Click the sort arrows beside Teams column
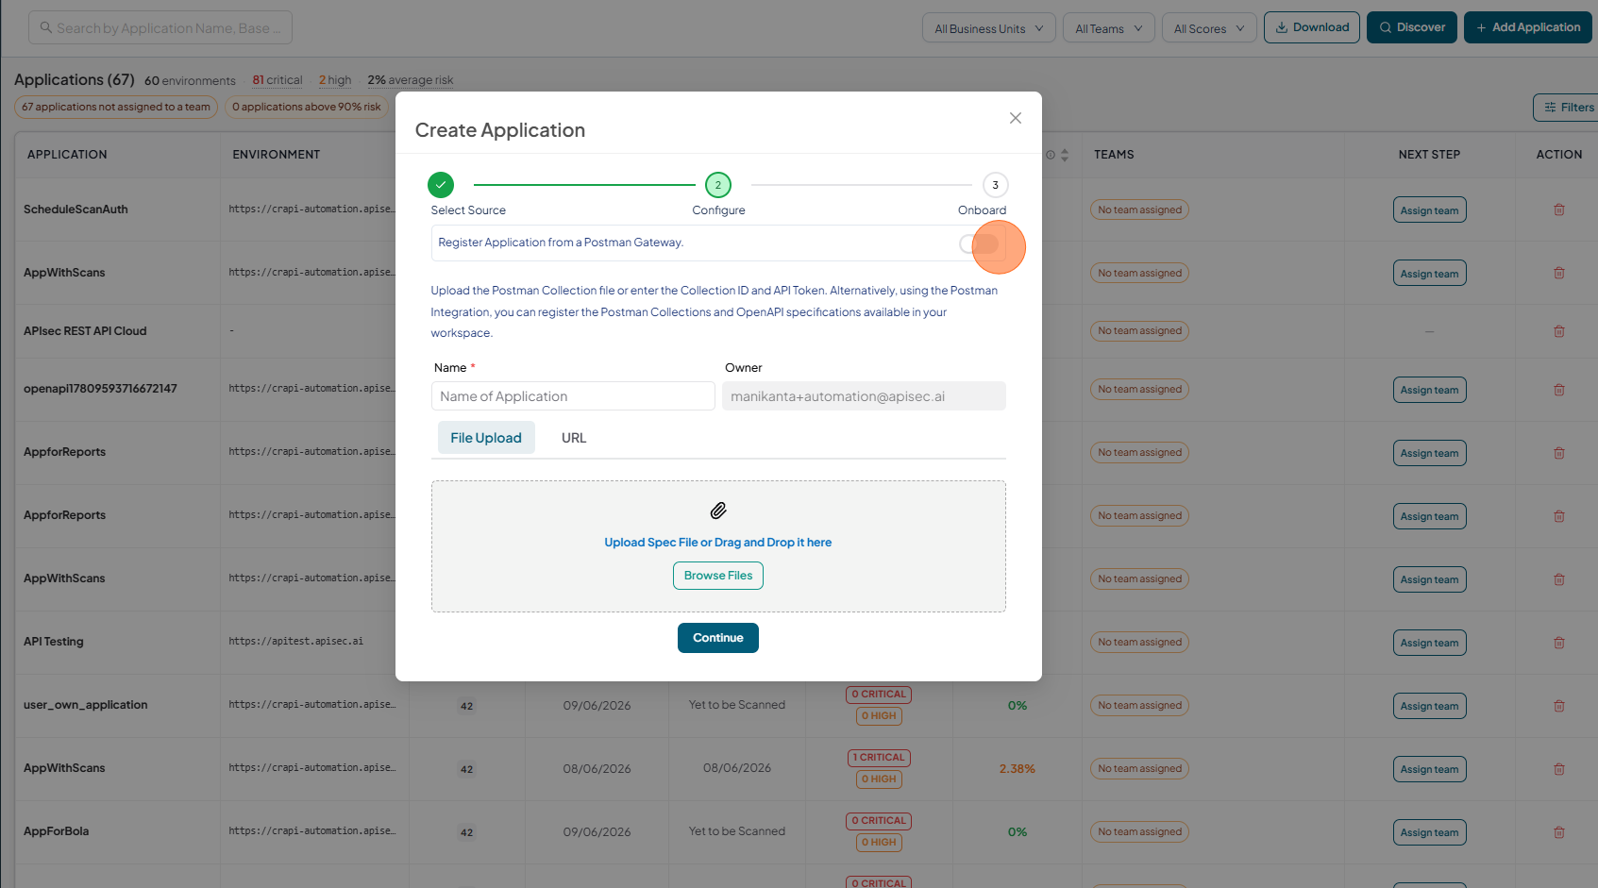Screen dimensions: 1598x888 (1065, 155)
